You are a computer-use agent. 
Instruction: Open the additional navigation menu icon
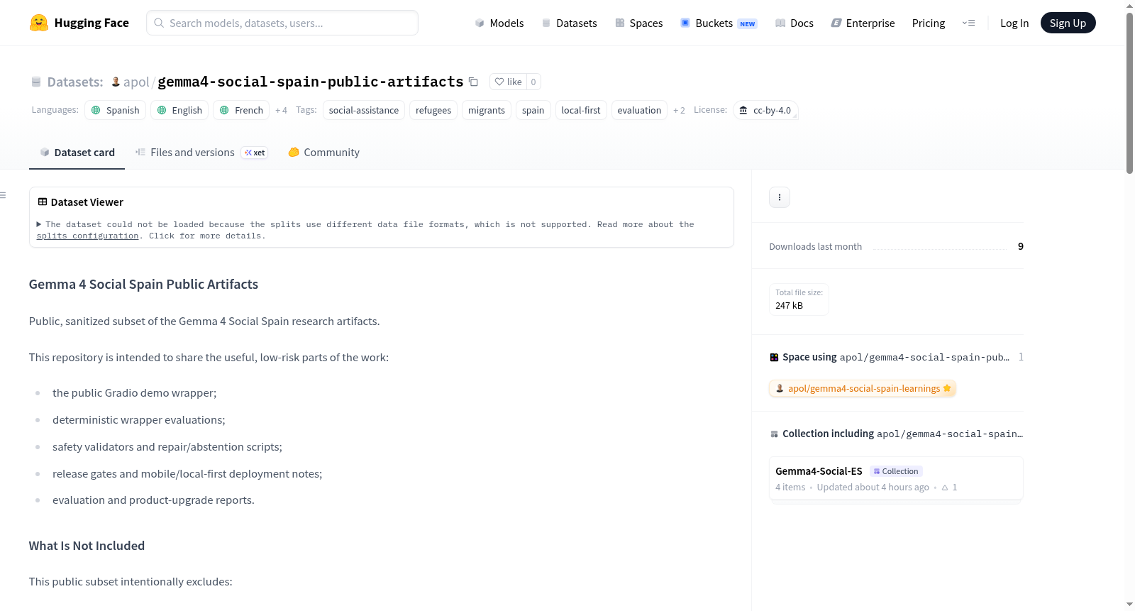point(968,23)
